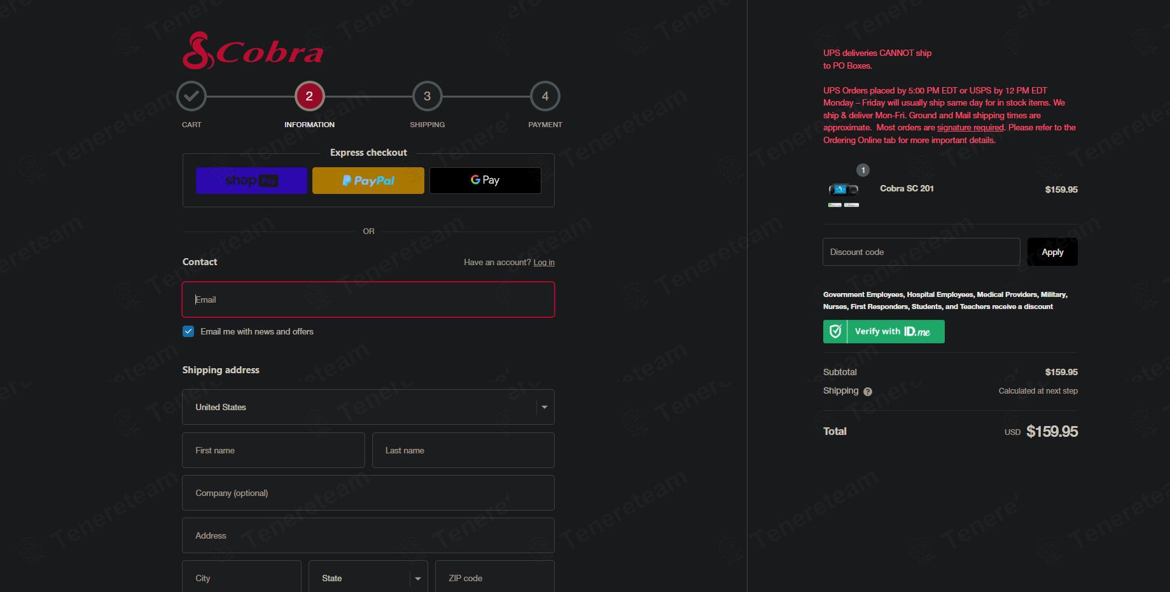Click the Cobra logo
1170x592 pixels.
point(252,51)
